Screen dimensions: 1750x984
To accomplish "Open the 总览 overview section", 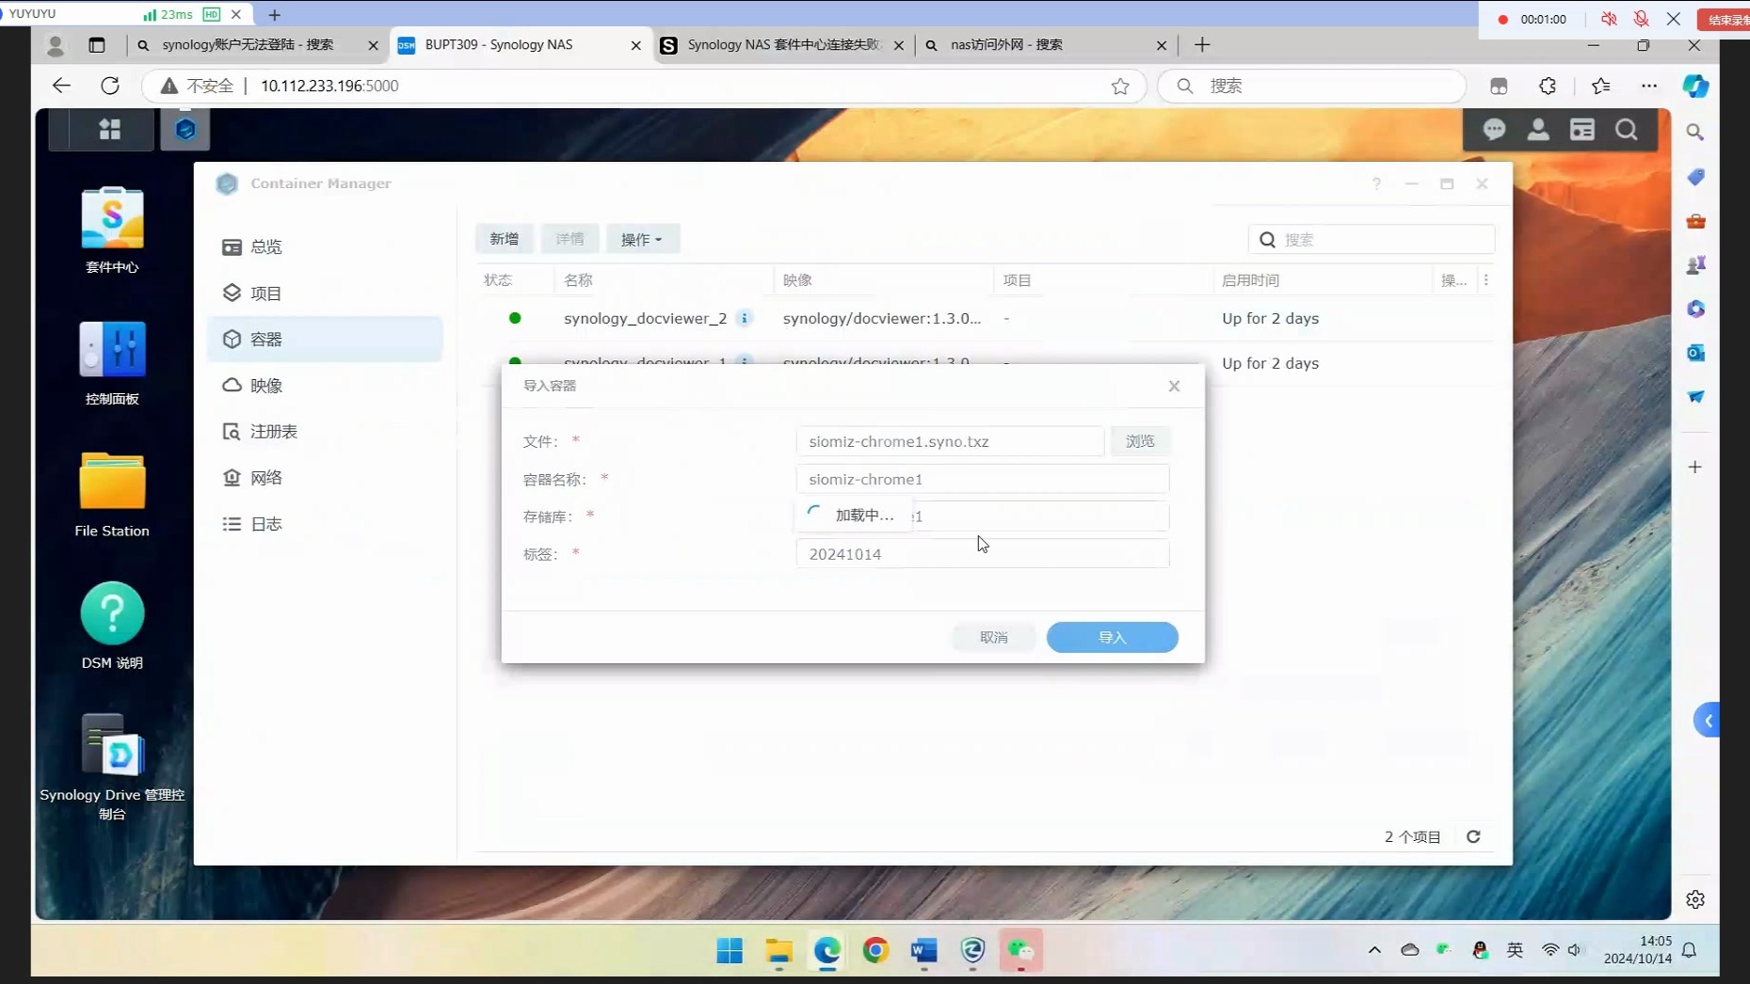I will pos(325,246).
